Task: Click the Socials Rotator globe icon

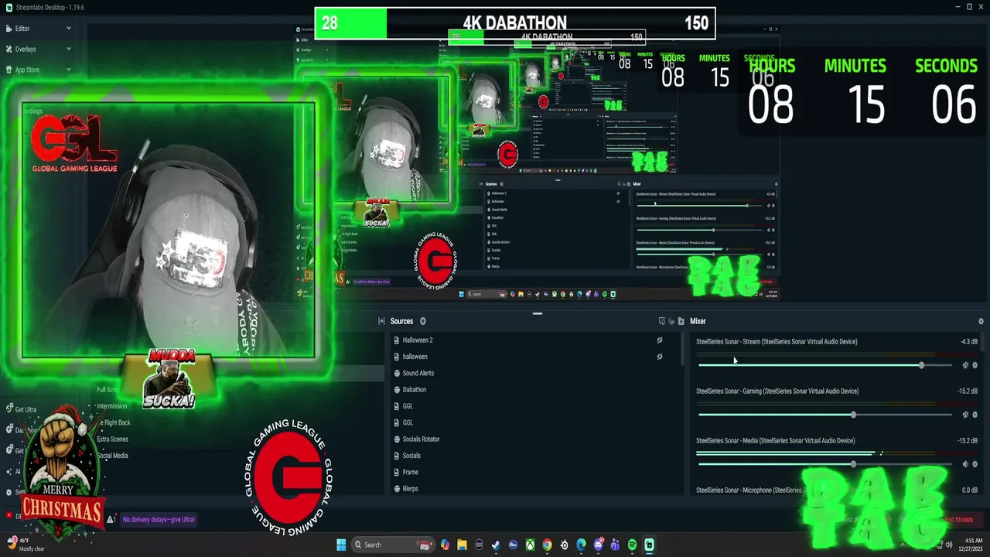Action: click(x=397, y=439)
